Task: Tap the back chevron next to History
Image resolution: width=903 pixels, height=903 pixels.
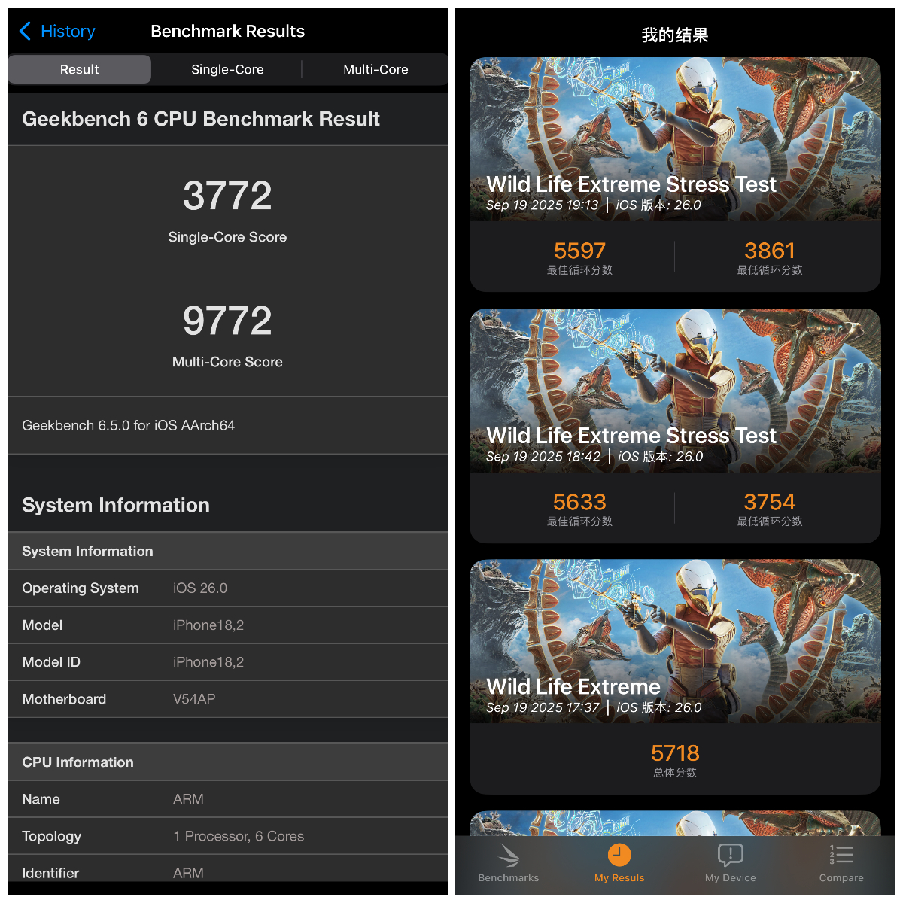Action: (x=25, y=31)
